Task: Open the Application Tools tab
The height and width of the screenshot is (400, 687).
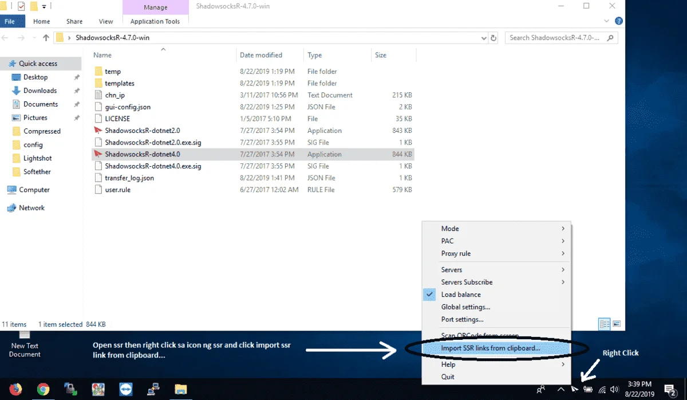Action: click(155, 21)
